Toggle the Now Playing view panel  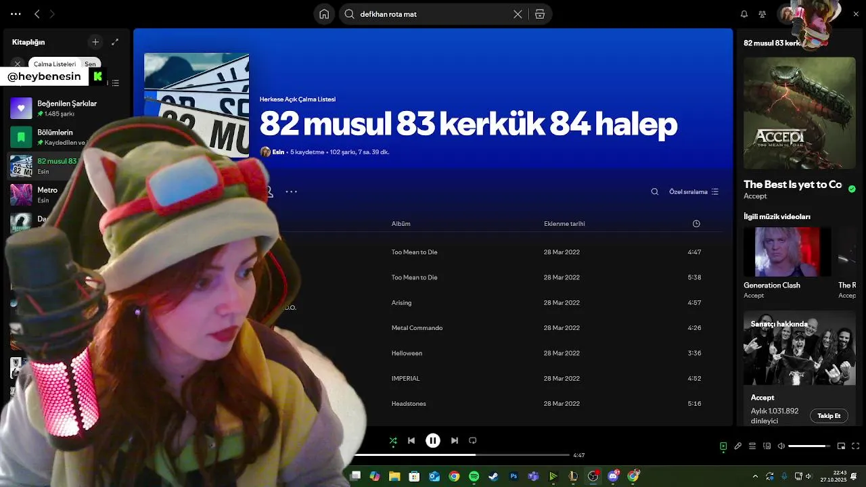[x=723, y=446]
